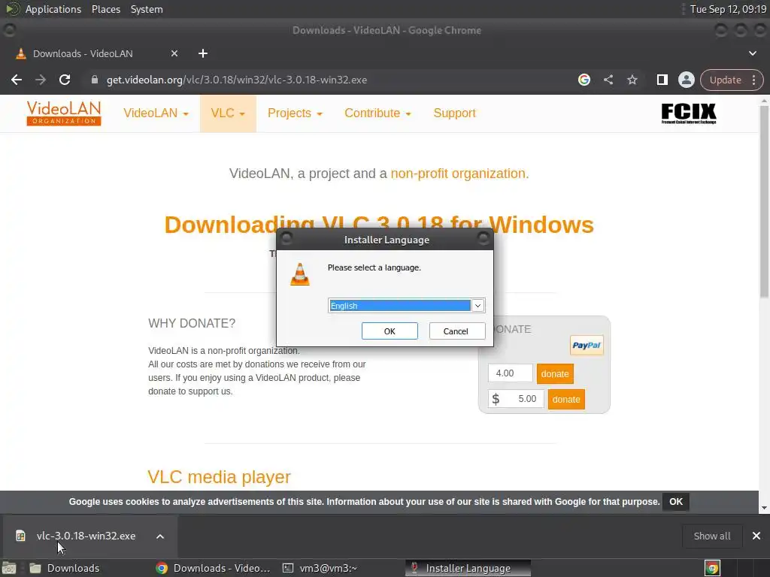Click the browser forward arrow
The width and height of the screenshot is (770, 577).
pos(41,80)
